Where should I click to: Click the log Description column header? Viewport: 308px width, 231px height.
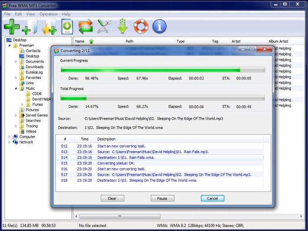click(179, 139)
